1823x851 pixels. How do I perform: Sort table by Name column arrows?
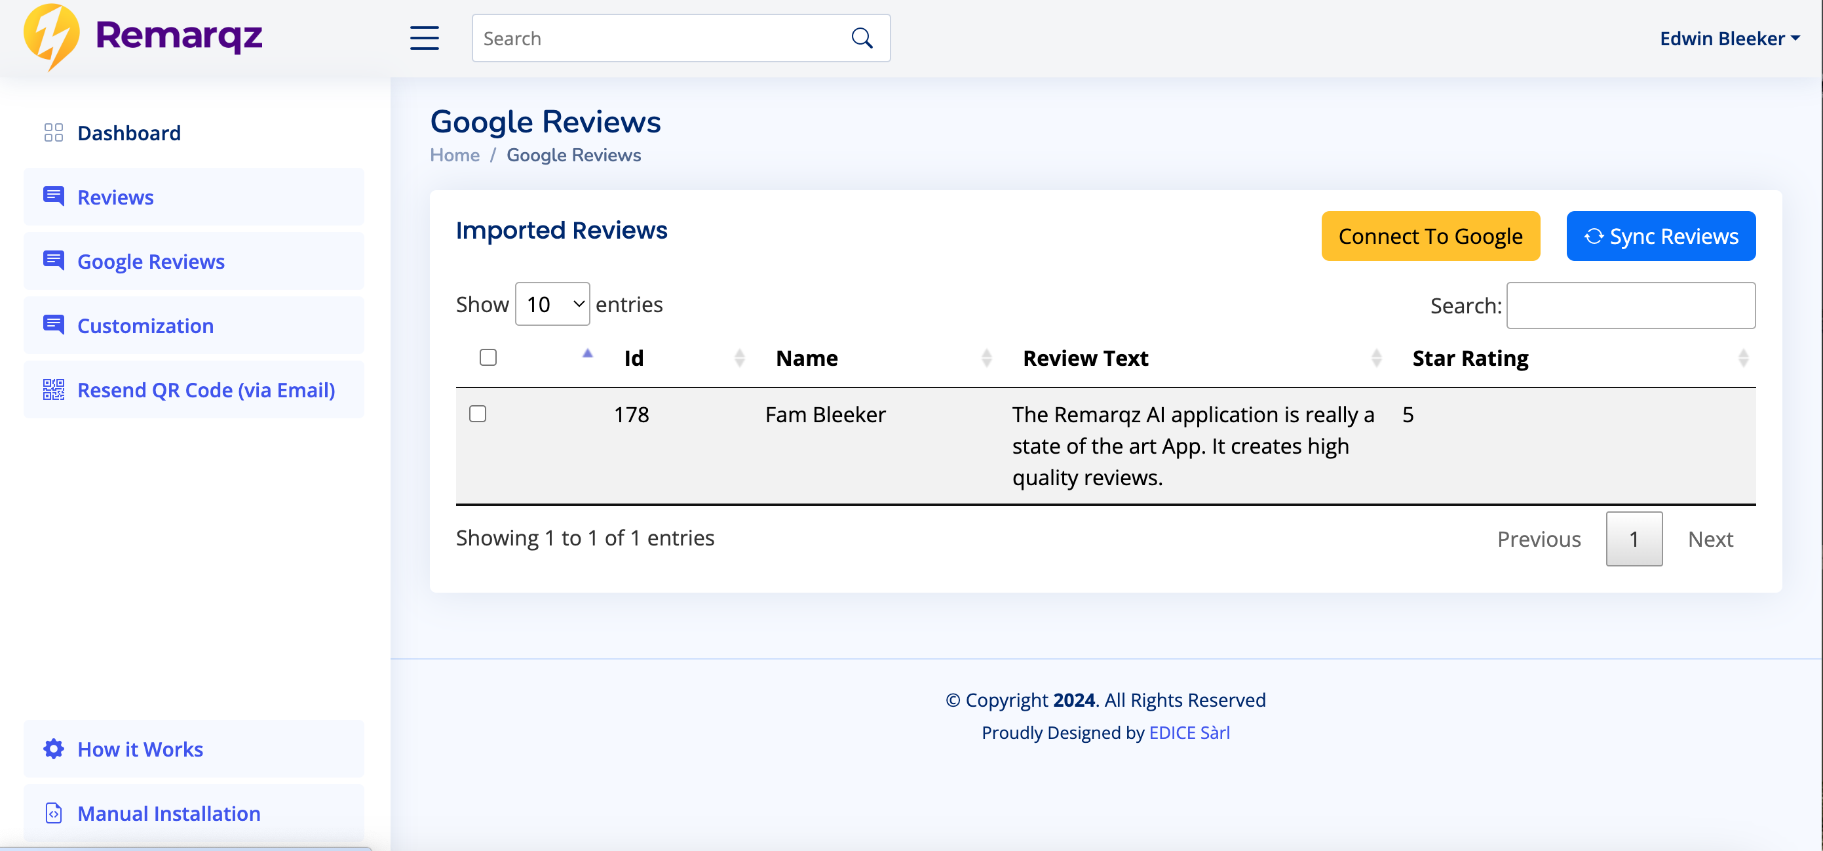tap(986, 359)
